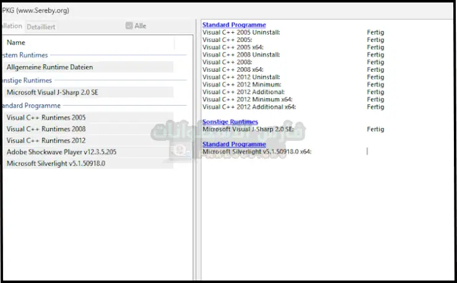Click Visual C++ 2005 Uninstall log line

click(241, 32)
